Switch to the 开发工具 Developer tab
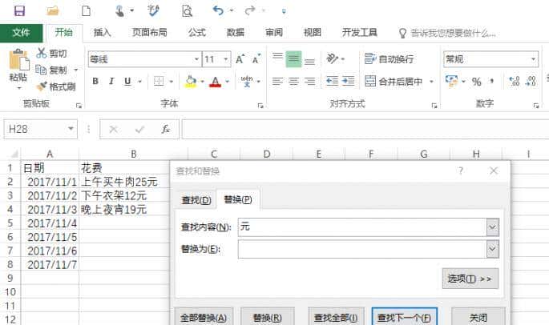549x325 pixels. [360, 33]
